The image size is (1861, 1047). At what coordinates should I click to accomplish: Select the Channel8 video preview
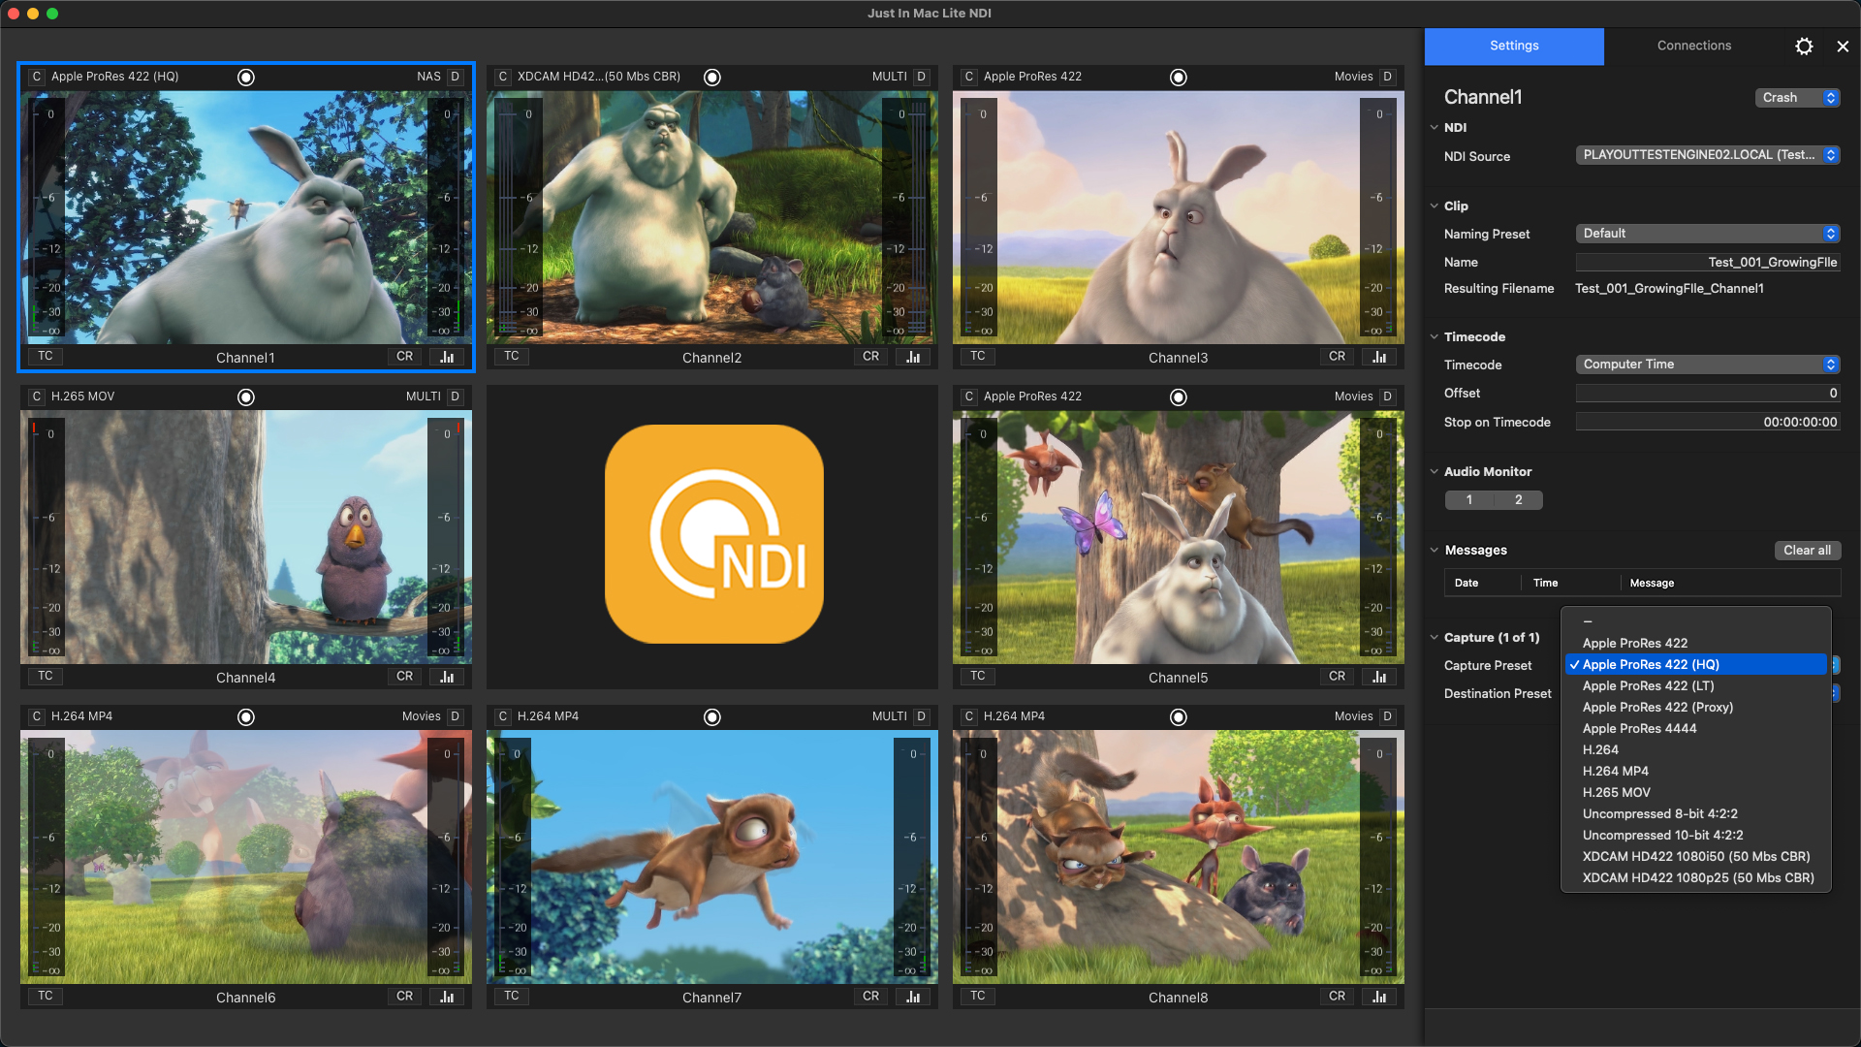pyautogui.click(x=1179, y=857)
